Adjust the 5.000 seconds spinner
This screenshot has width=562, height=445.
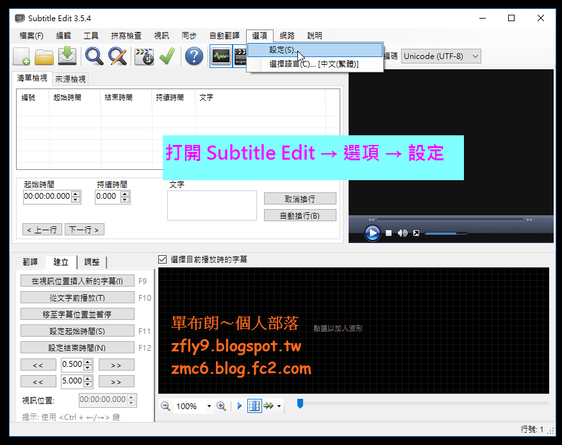point(88,382)
